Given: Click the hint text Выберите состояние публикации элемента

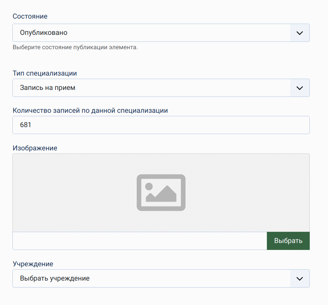Looking at the screenshot, I should (75, 48).
